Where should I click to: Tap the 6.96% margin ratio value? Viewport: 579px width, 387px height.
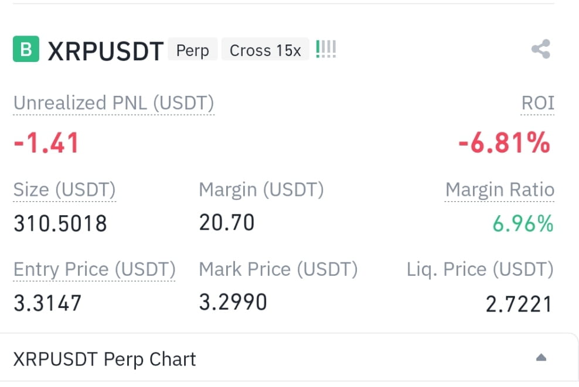click(x=523, y=224)
